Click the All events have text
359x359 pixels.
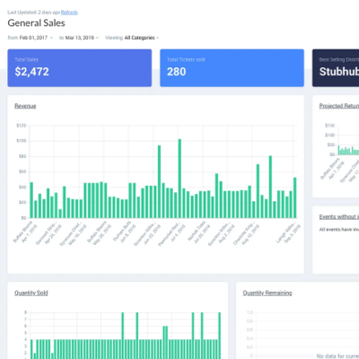(x=339, y=230)
